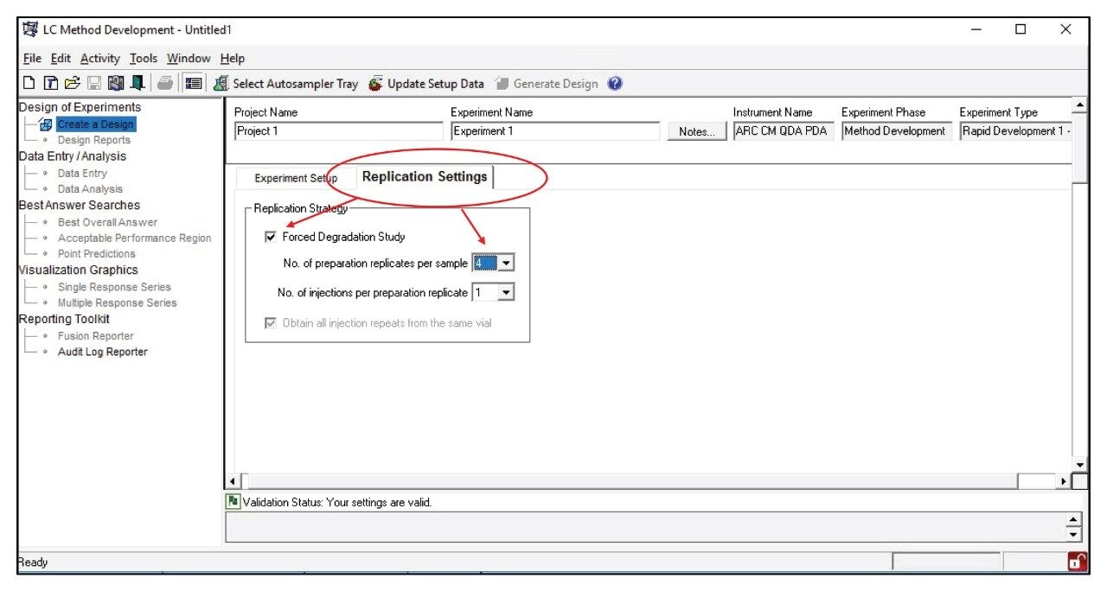1107x591 pixels.
Task: Click the exit door toolbar icon
Action: [137, 83]
